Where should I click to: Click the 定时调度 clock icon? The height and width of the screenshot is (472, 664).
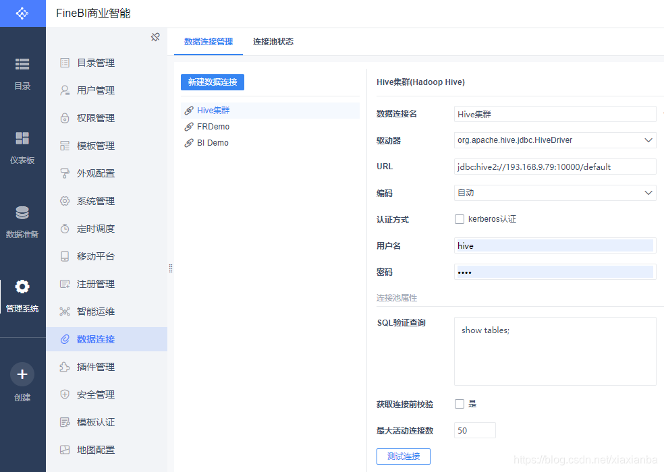point(65,229)
